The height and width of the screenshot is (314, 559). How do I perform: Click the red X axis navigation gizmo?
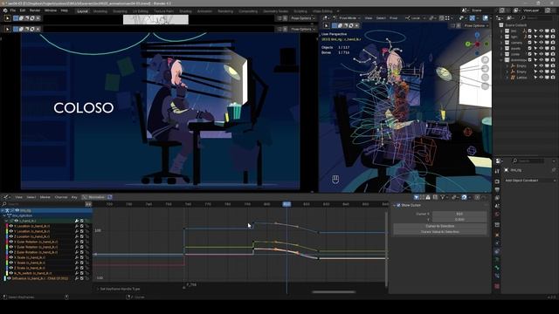click(478, 44)
